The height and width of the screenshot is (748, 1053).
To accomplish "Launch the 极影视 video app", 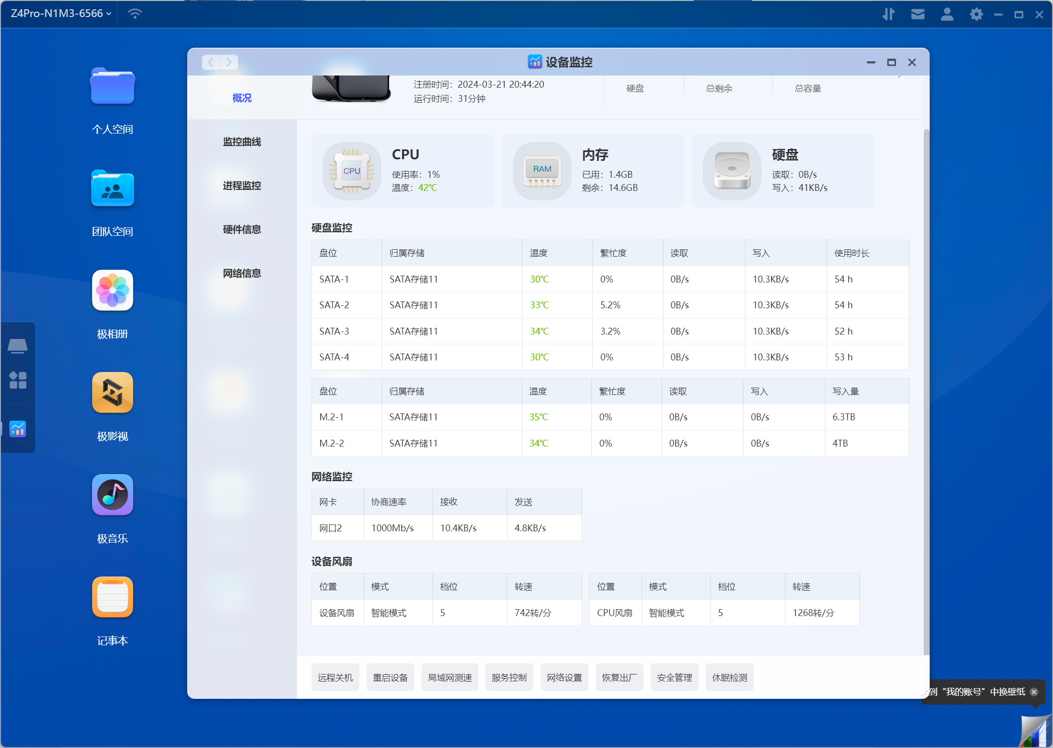I will (x=112, y=393).
